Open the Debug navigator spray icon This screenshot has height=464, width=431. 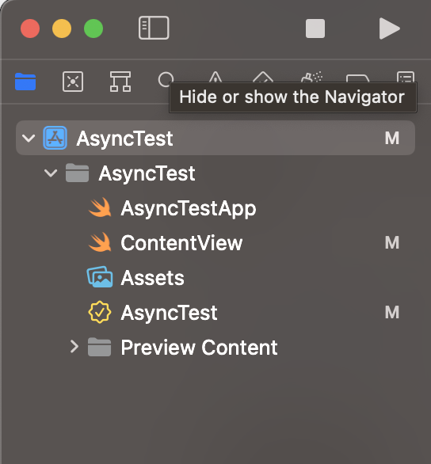click(x=311, y=77)
